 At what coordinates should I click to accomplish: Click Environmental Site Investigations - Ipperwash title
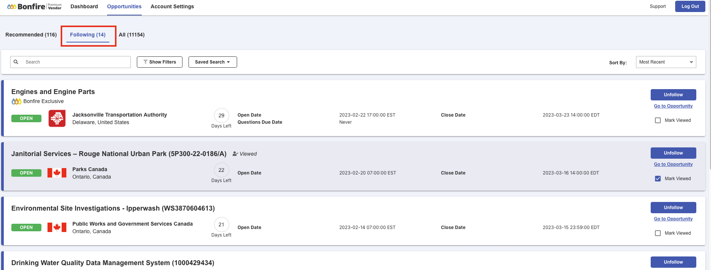tap(113, 208)
